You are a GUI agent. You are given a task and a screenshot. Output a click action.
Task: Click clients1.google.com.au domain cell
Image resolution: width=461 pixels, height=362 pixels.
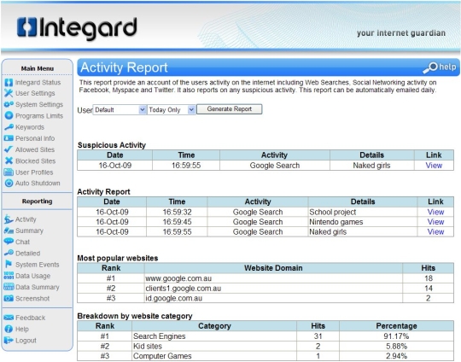point(273,289)
